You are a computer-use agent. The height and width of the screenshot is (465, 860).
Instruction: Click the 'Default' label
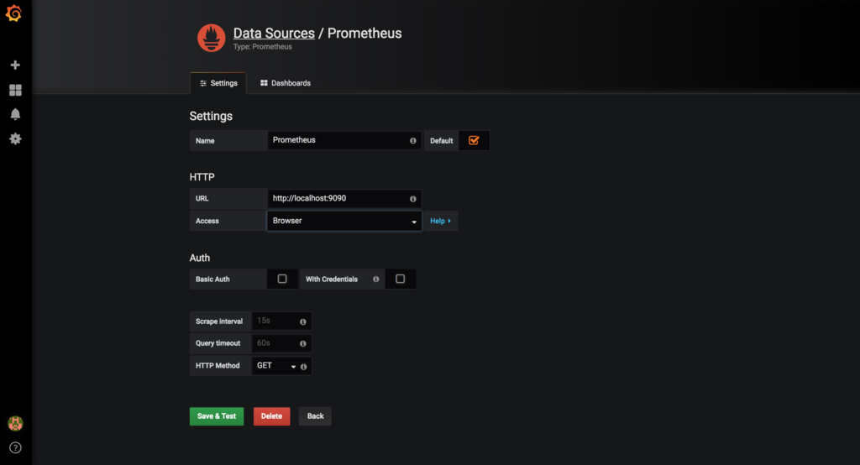[442, 141]
